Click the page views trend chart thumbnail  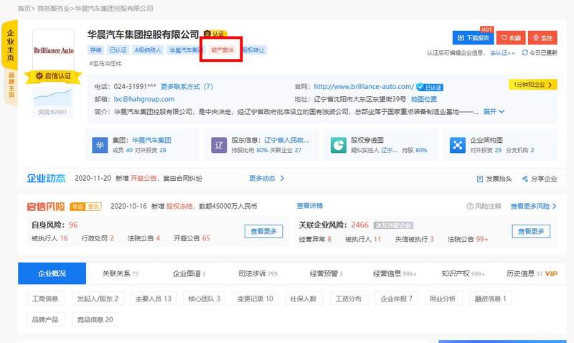[x=53, y=97]
